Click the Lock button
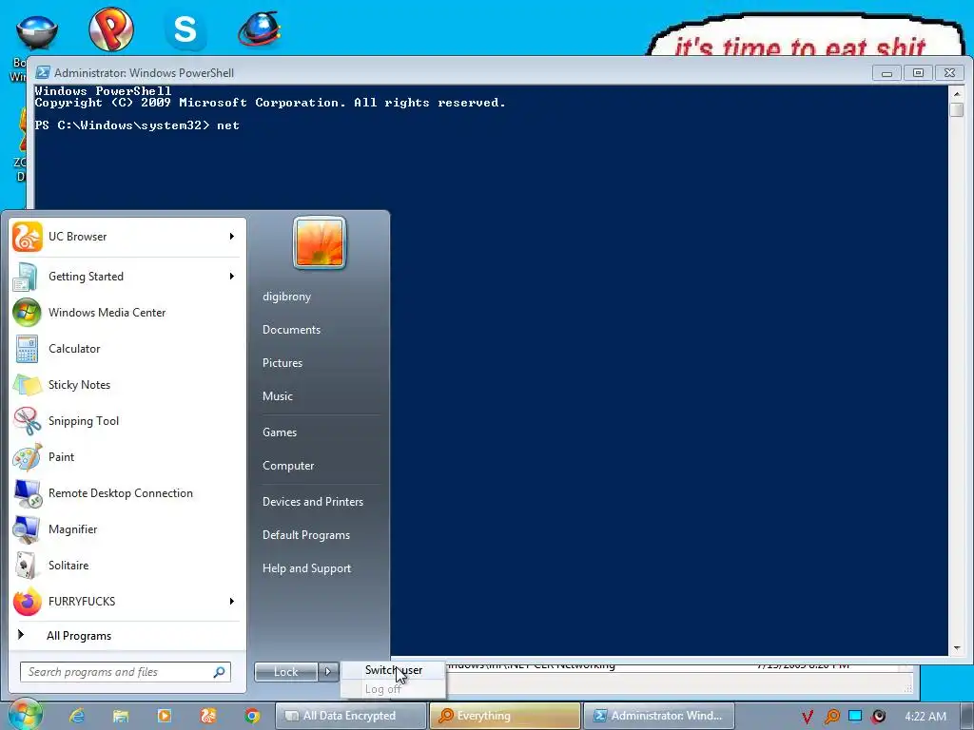 (285, 672)
